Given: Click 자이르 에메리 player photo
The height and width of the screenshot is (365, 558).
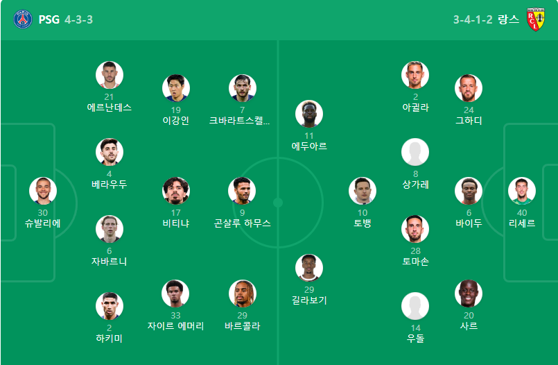Looking at the screenshot, I should point(175,294).
